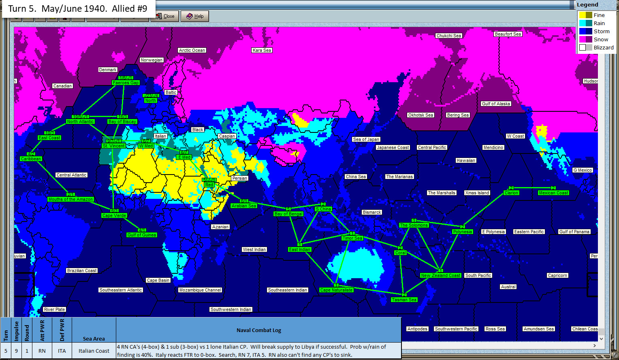Select the Clarion sea area label
The width and height of the screenshot is (619, 360).
tap(511, 193)
